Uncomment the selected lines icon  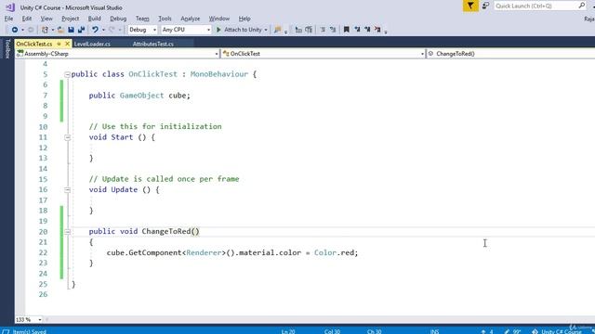tap(333, 30)
